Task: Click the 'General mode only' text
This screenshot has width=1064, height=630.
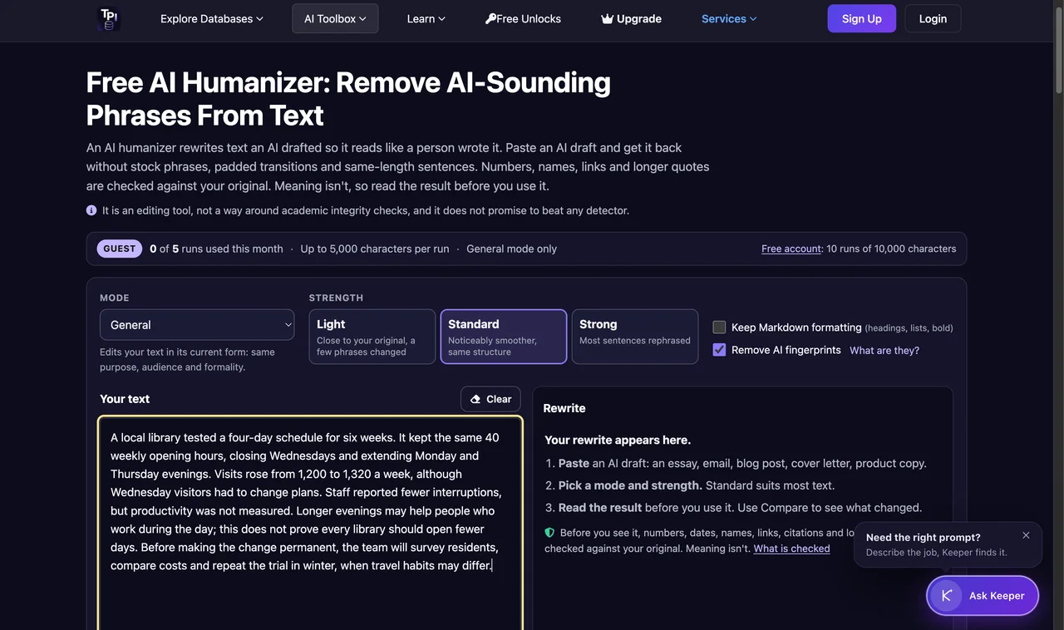Action: click(511, 249)
